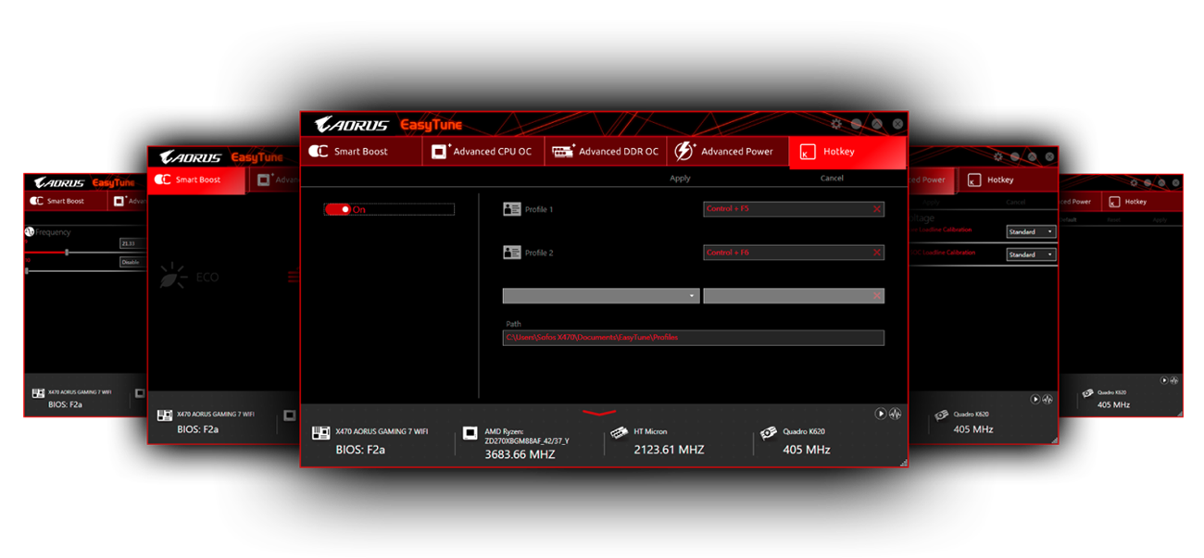Click the AMD Ryzen CPU icon in info bar
Screen dimensions: 1204x558
[470, 433]
